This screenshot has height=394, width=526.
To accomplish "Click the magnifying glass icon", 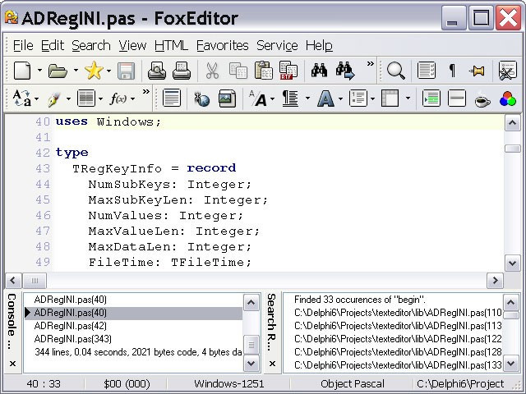I will click(396, 71).
